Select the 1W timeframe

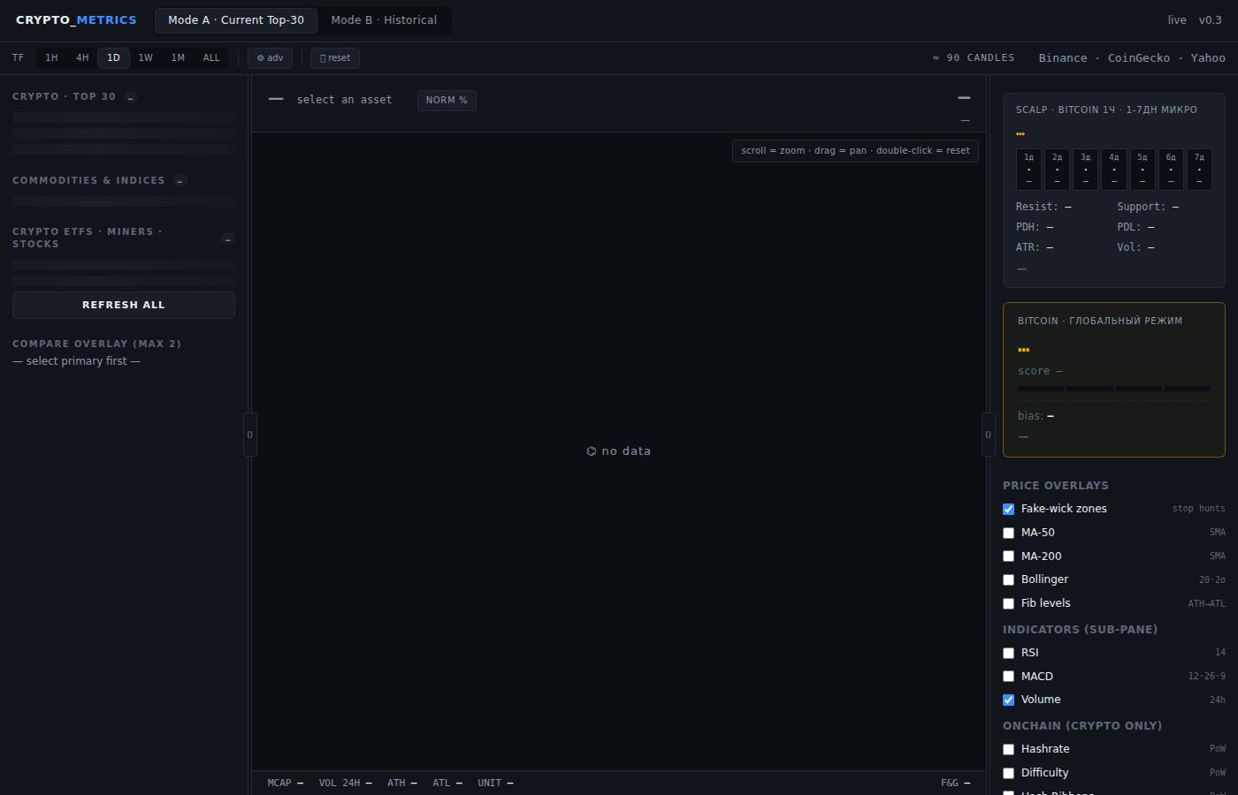[145, 58]
